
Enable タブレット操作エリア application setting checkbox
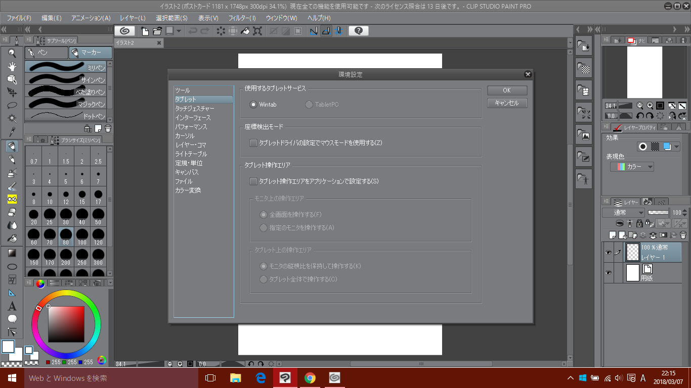tap(253, 181)
